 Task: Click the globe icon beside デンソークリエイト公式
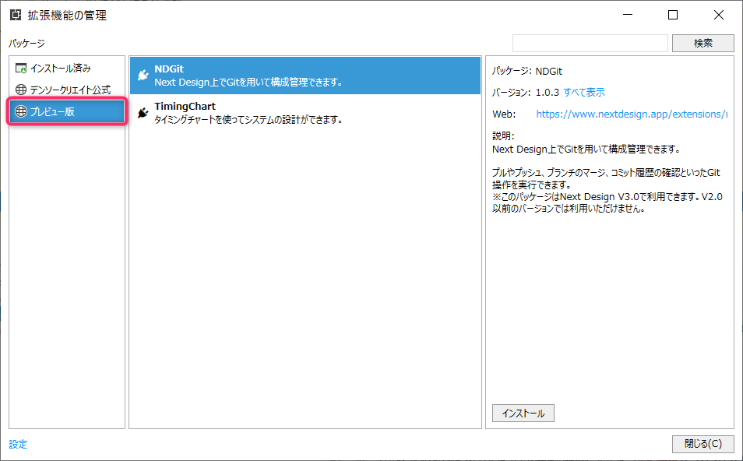[x=21, y=90]
